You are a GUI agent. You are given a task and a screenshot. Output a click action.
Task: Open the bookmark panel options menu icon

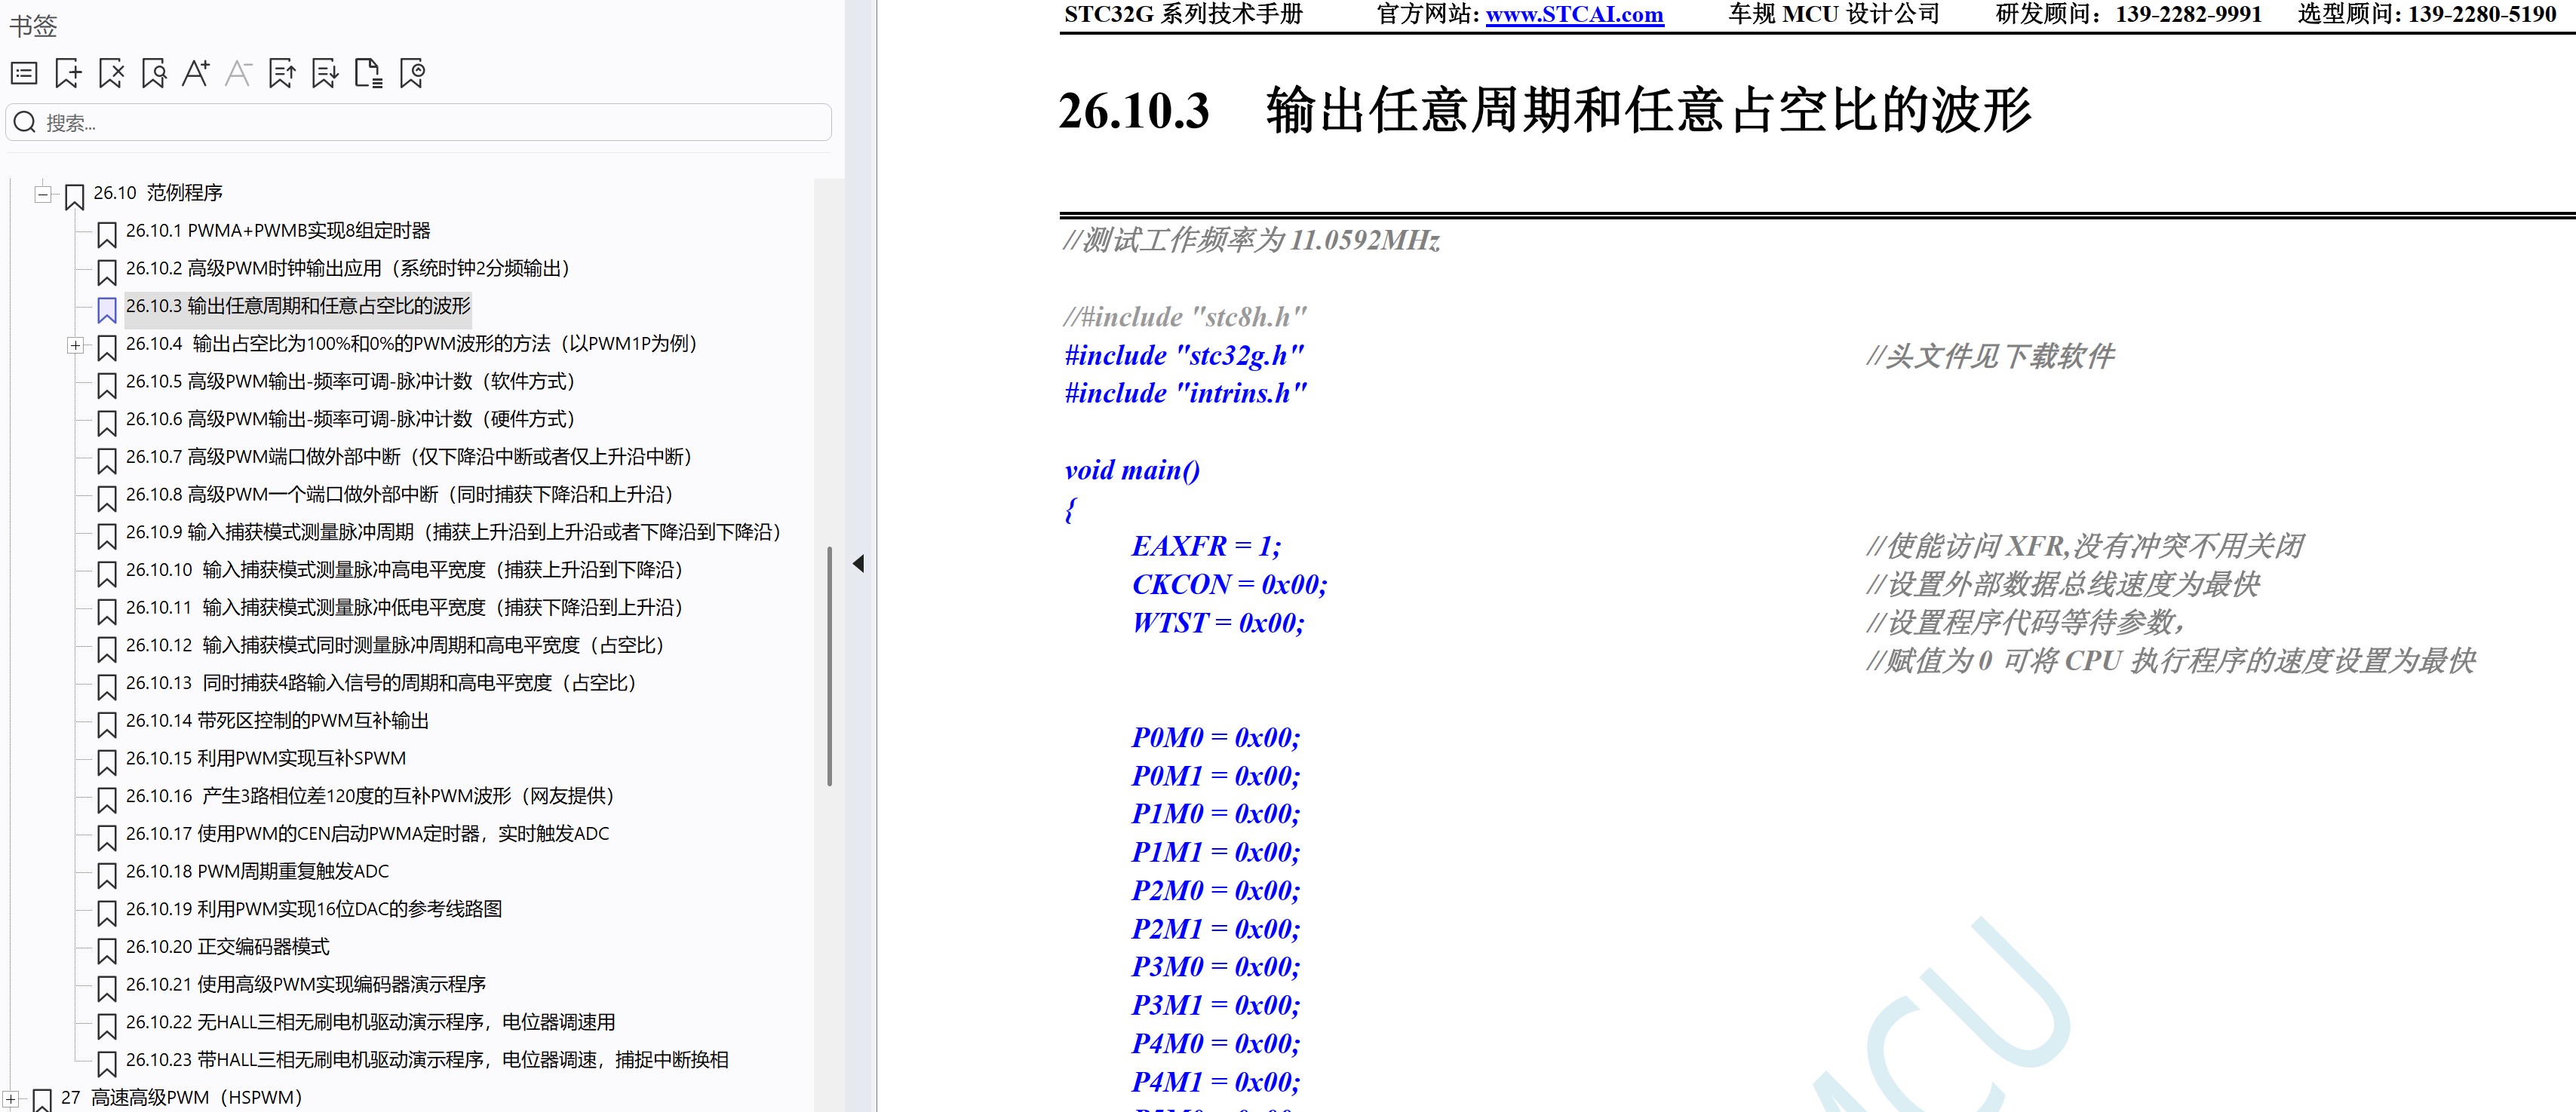tap(24, 73)
